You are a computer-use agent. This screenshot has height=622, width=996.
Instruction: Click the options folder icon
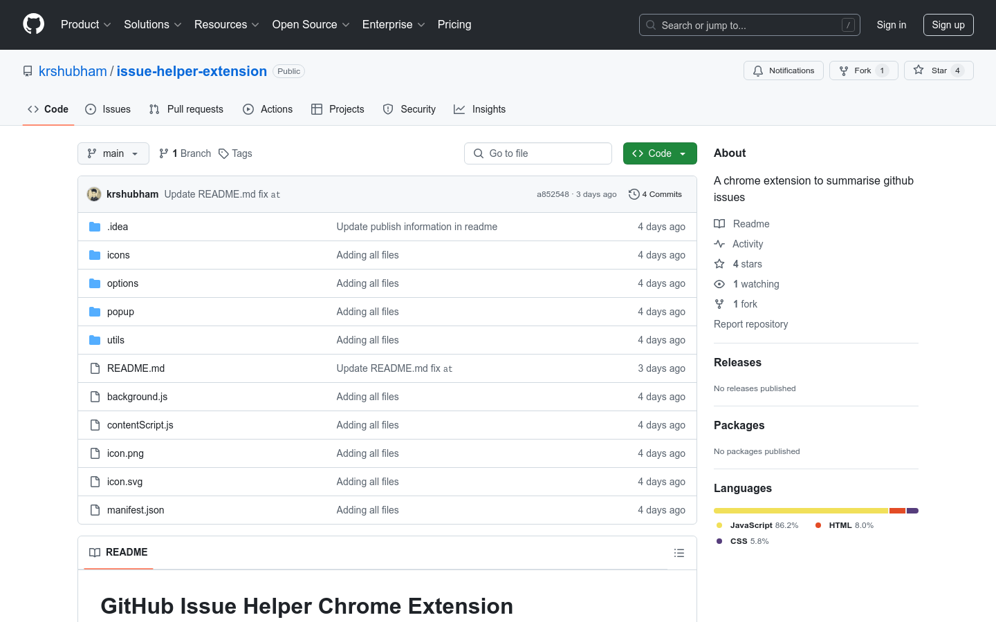pyautogui.click(x=95, y=283)
